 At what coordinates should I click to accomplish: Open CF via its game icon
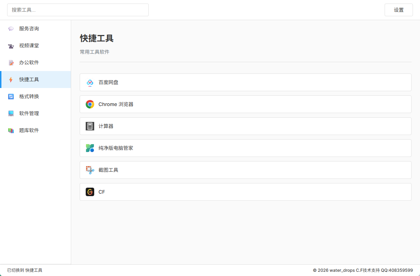coord(90,192)
